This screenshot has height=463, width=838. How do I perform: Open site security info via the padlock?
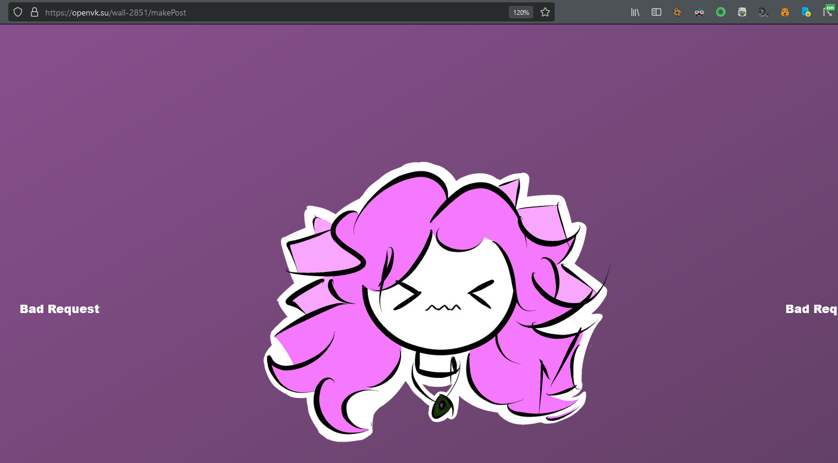tap(34, 12)
